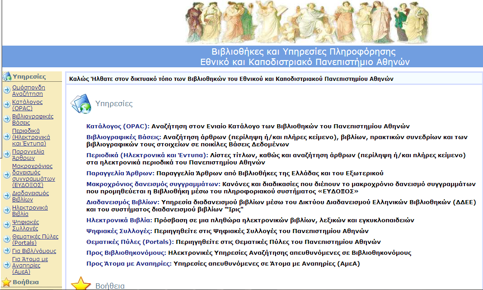483x290 pixels.
Task: Click the classical figures banner image
Action: pos(307,22)
